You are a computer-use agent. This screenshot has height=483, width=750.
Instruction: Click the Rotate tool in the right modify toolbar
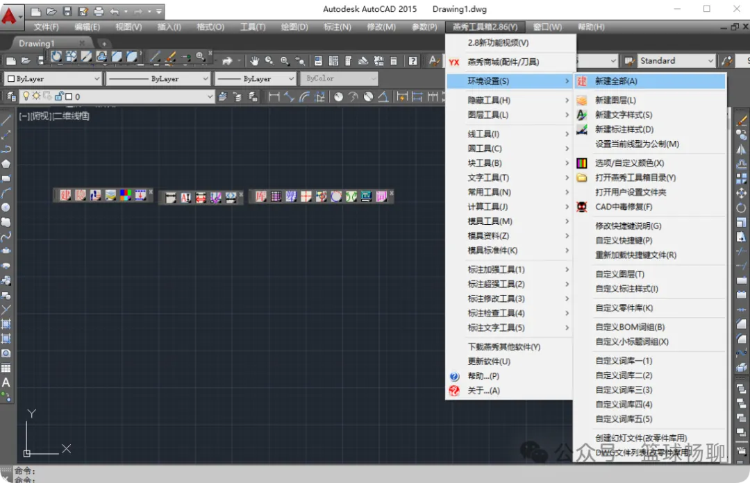(x=741, y=207)
